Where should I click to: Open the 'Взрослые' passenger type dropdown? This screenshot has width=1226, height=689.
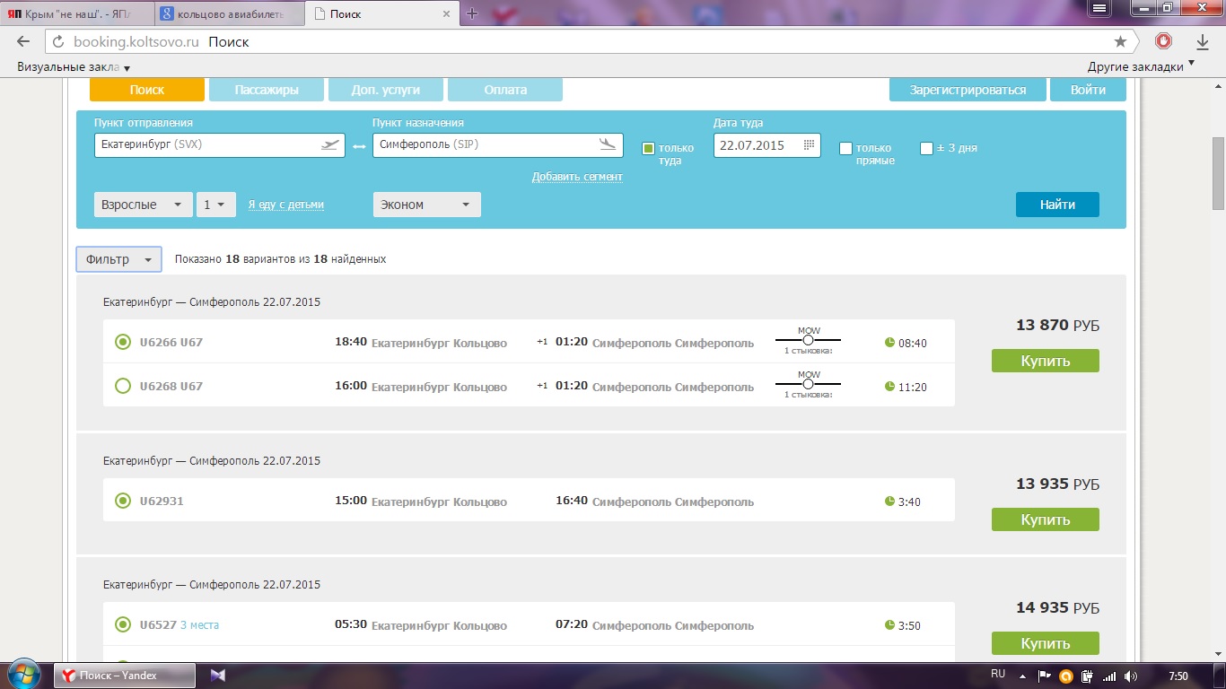tap(143, 205)
